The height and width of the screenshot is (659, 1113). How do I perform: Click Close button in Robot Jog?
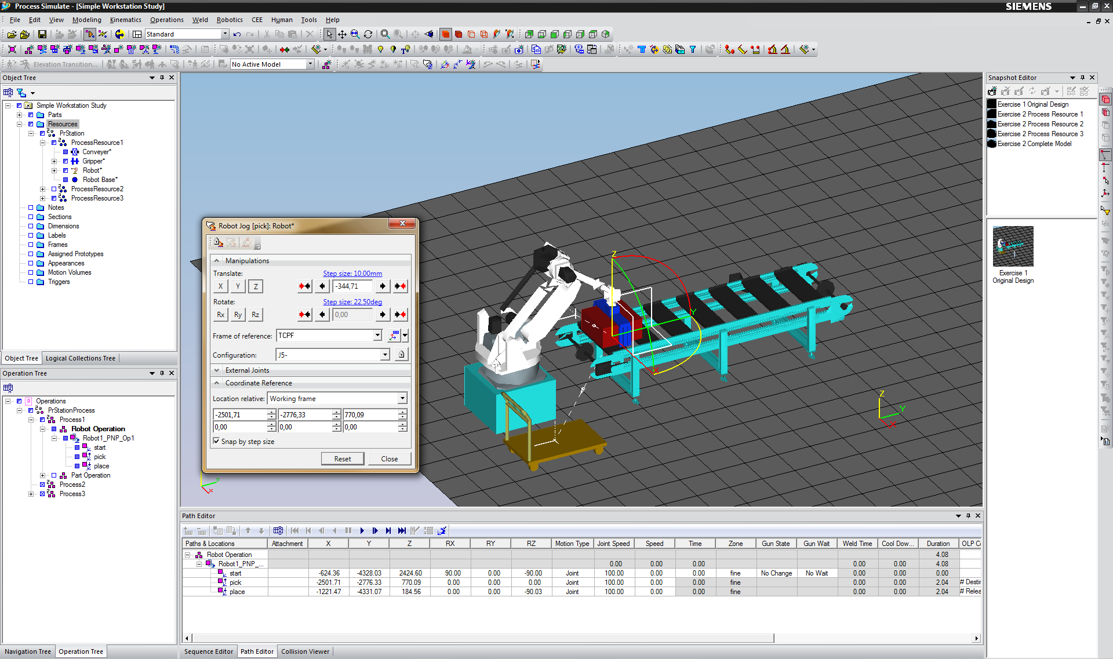(x=390, y=458)
